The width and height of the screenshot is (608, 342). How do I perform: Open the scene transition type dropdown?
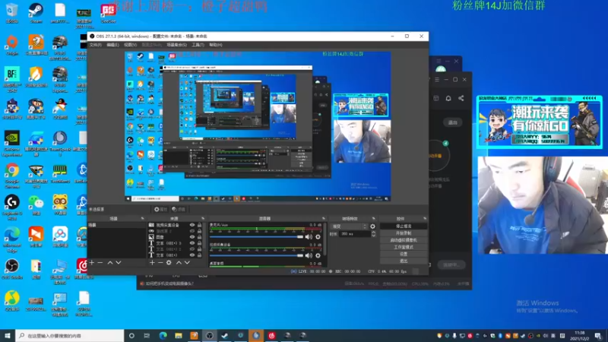pyautogui.click(x=349, y=226)
